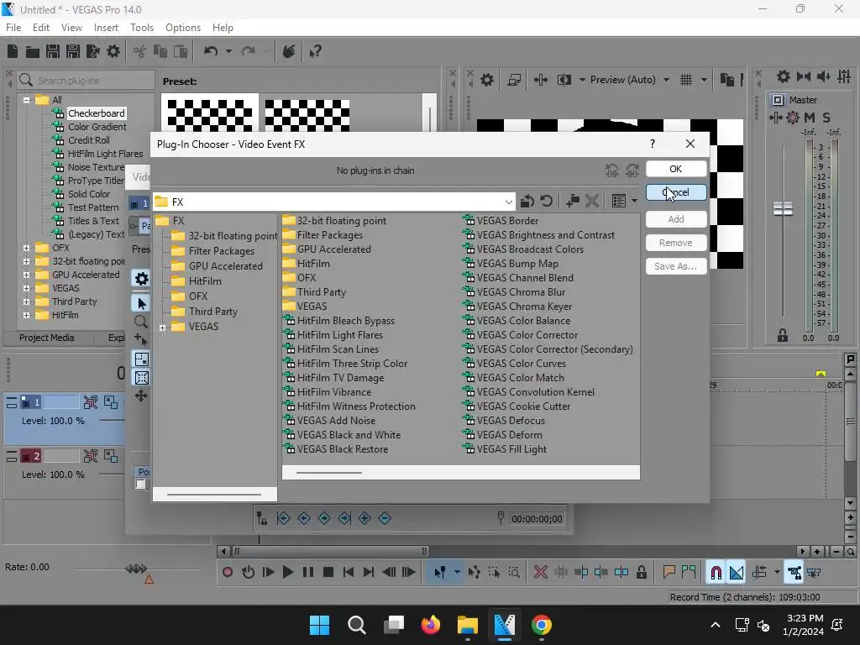Expand the Third Party folder in left panel
The image size is (860, 645).
click(x=26, y=302)
